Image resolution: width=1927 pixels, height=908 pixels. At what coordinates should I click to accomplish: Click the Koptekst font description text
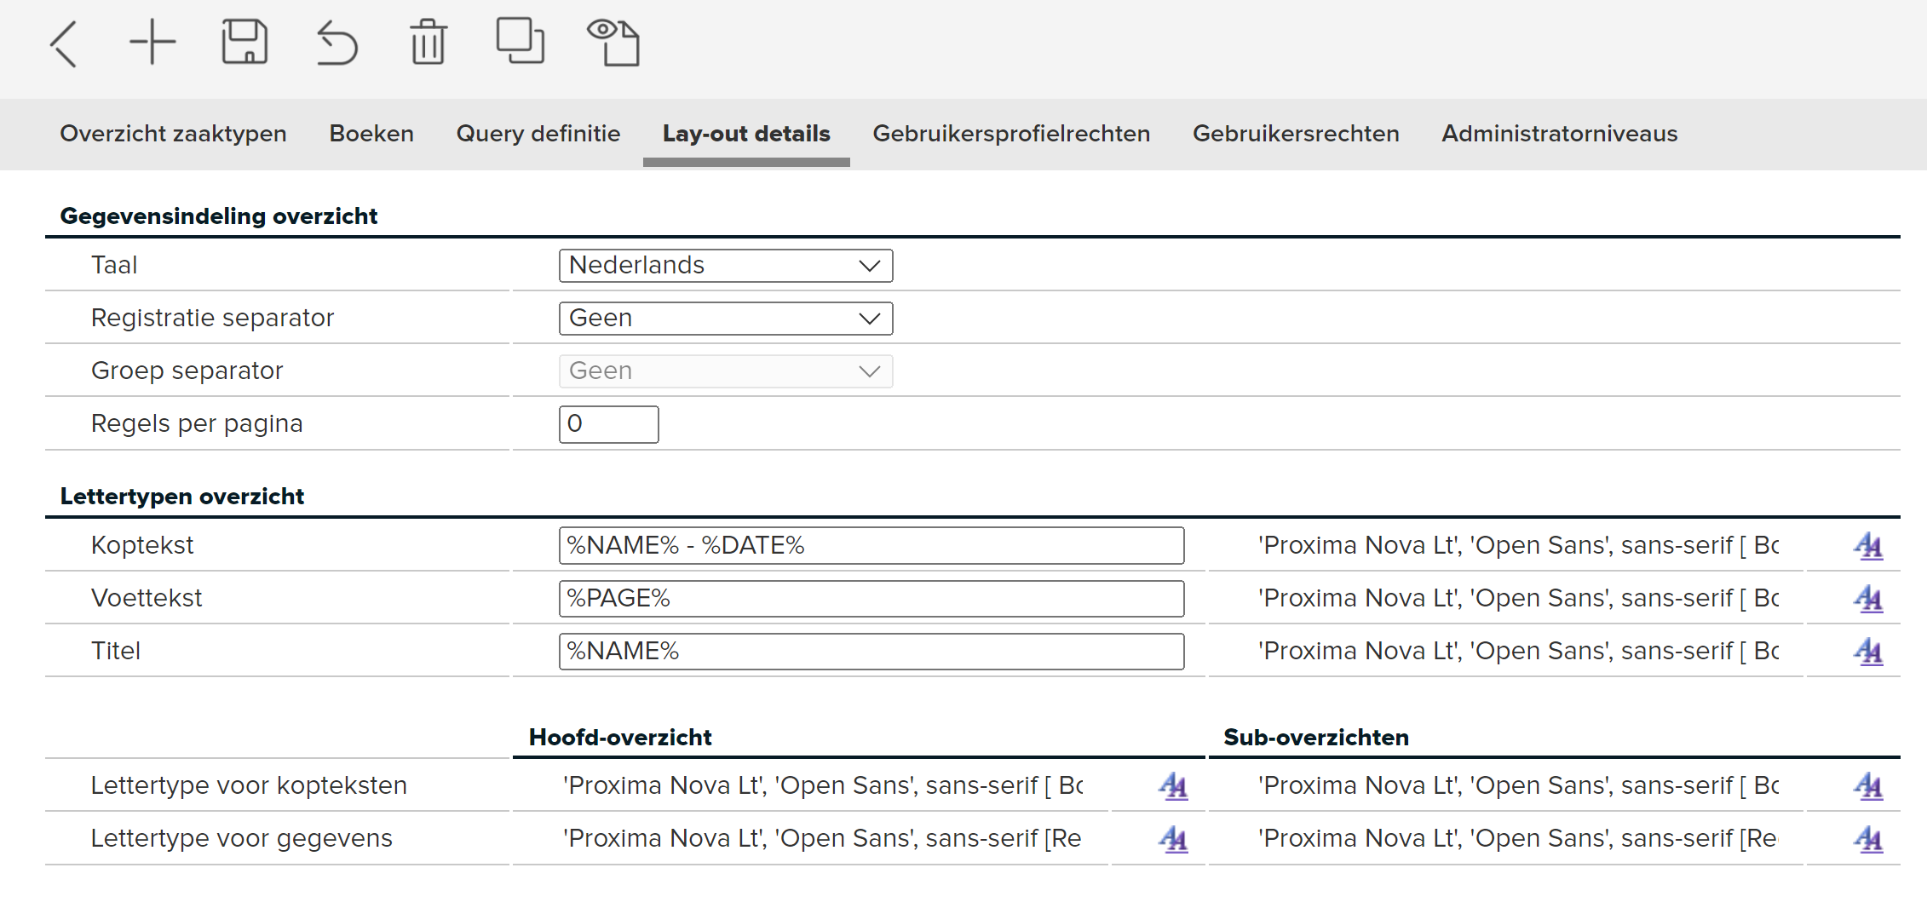coord(1518,546)
